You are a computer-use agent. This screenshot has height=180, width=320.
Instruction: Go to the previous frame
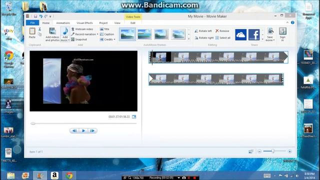tap(74, 130)
